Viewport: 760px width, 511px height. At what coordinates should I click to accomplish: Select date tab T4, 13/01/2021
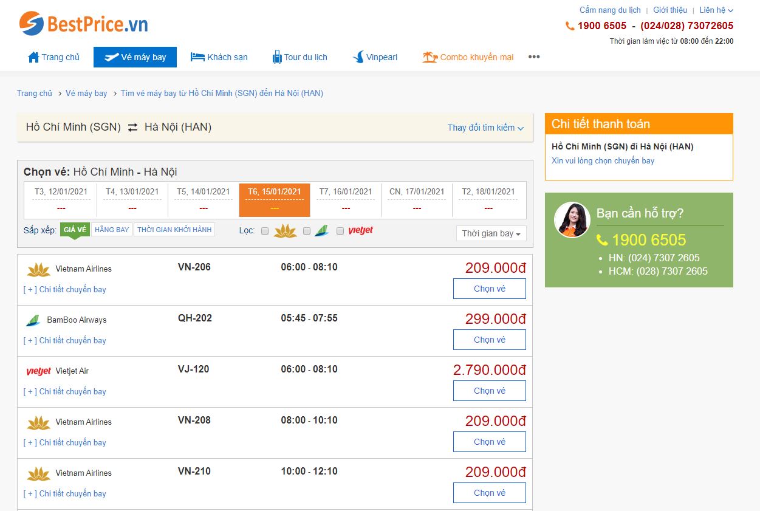[132, 200]
